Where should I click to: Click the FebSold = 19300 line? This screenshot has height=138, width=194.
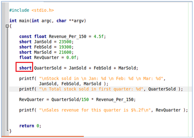pyautogui.click(x=46, y=47)
